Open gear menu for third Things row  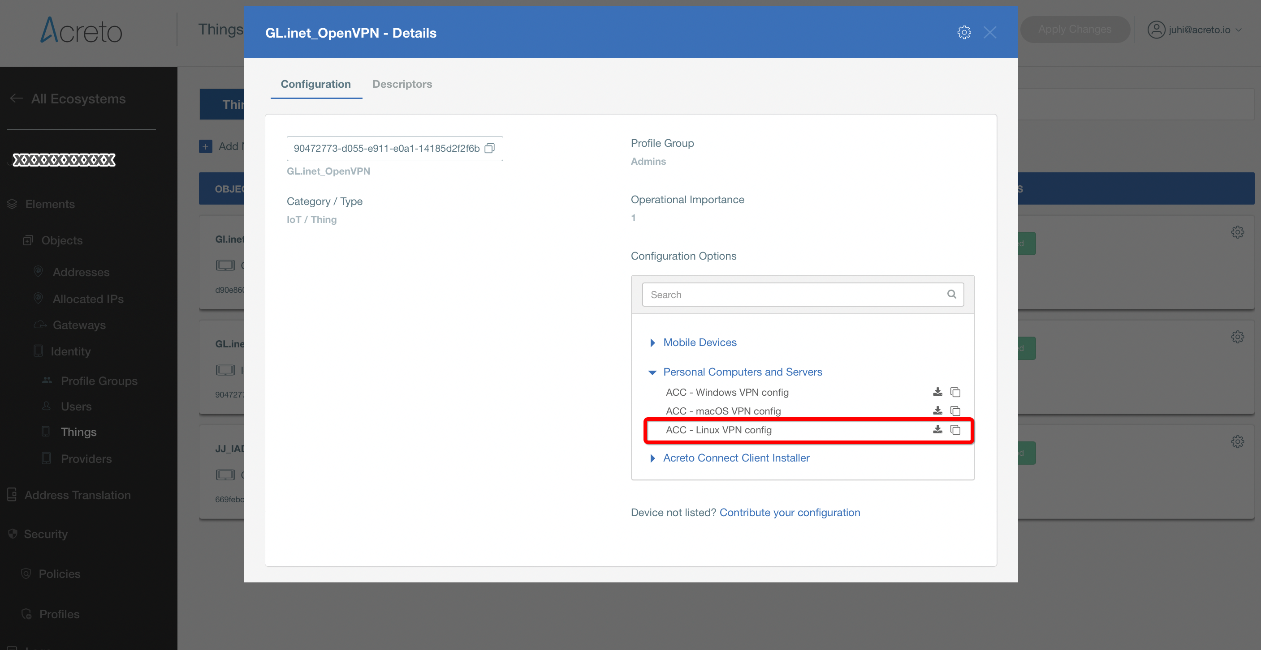pyautogui.click(x=1238, y=442)
